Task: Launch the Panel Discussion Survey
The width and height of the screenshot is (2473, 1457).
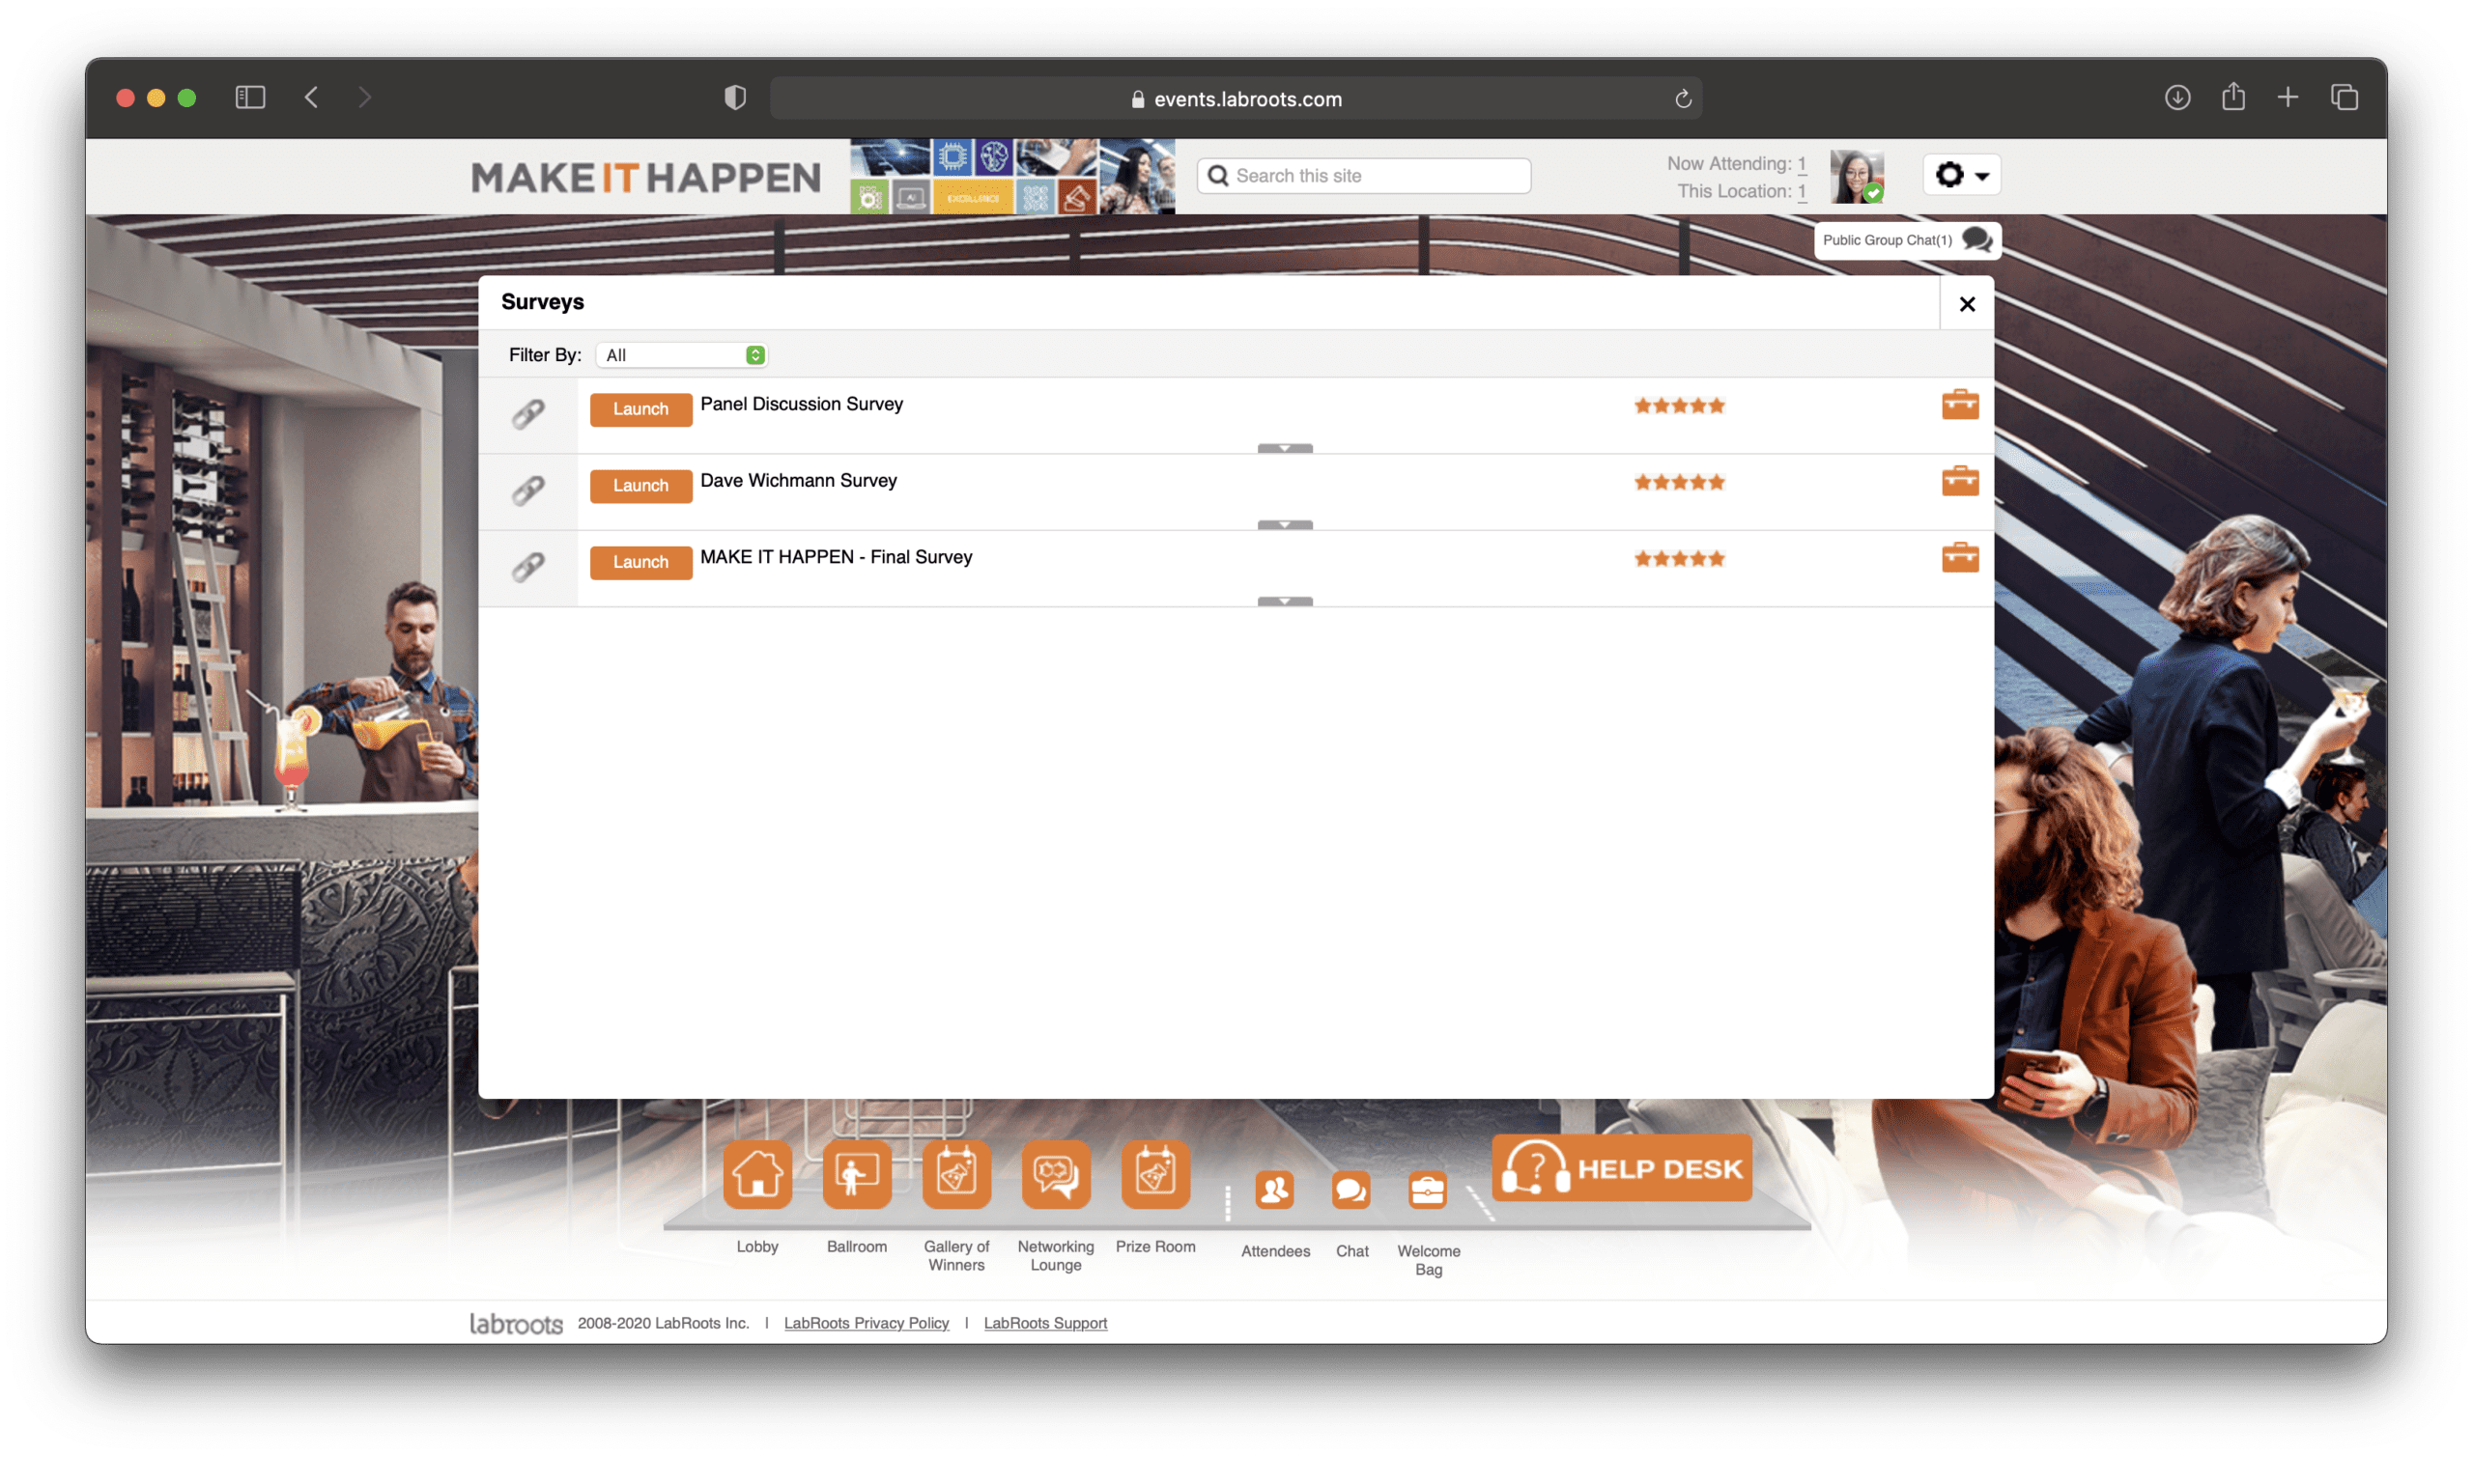Action: 640,409
